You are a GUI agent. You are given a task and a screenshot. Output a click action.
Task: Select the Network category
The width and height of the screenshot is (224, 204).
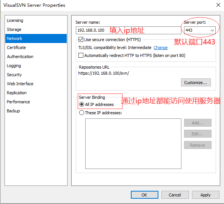point(36,38)
